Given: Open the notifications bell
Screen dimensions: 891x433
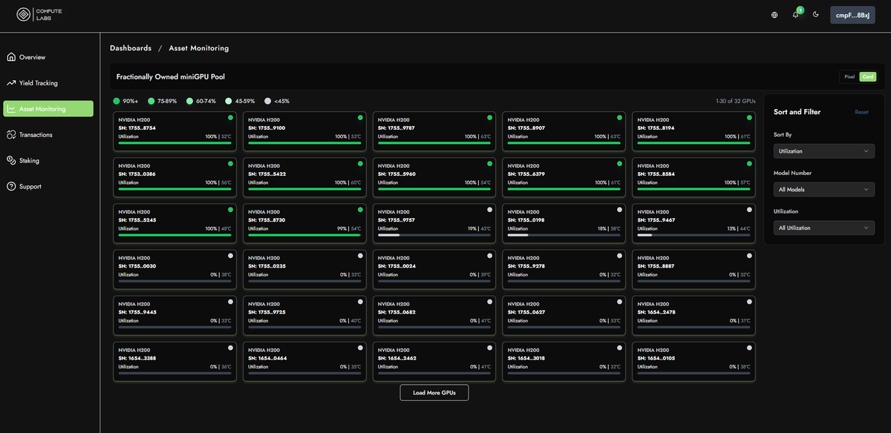Looking at the screenshot, I should coord(796,14).
